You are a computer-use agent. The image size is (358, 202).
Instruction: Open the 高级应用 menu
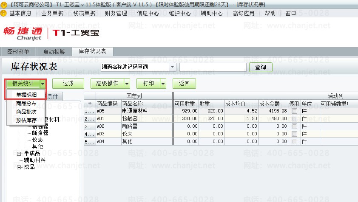(x=243, y=13)
